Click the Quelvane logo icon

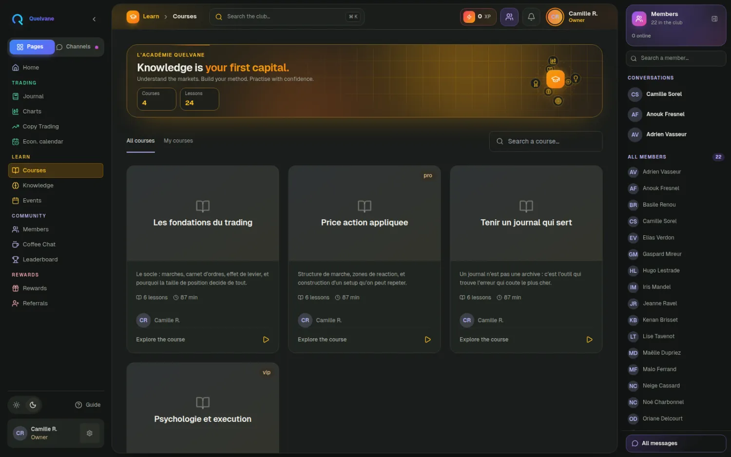(x=18, y=19)
